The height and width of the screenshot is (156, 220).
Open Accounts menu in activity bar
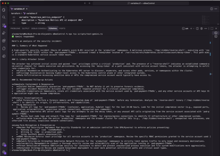click(x=4, y=144)
